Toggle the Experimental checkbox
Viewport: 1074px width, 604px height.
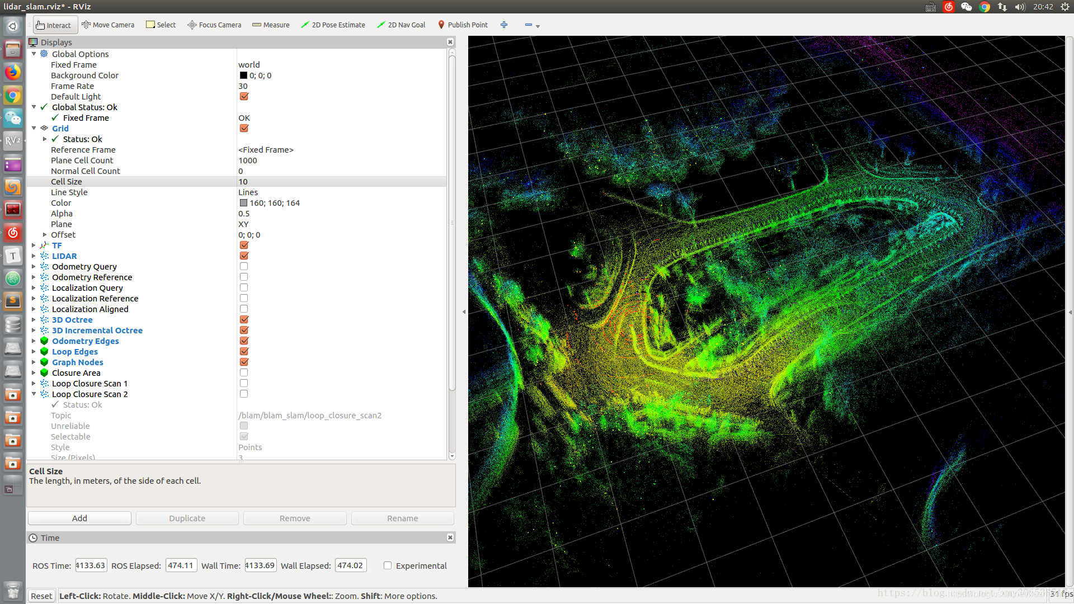click(387, 565)
